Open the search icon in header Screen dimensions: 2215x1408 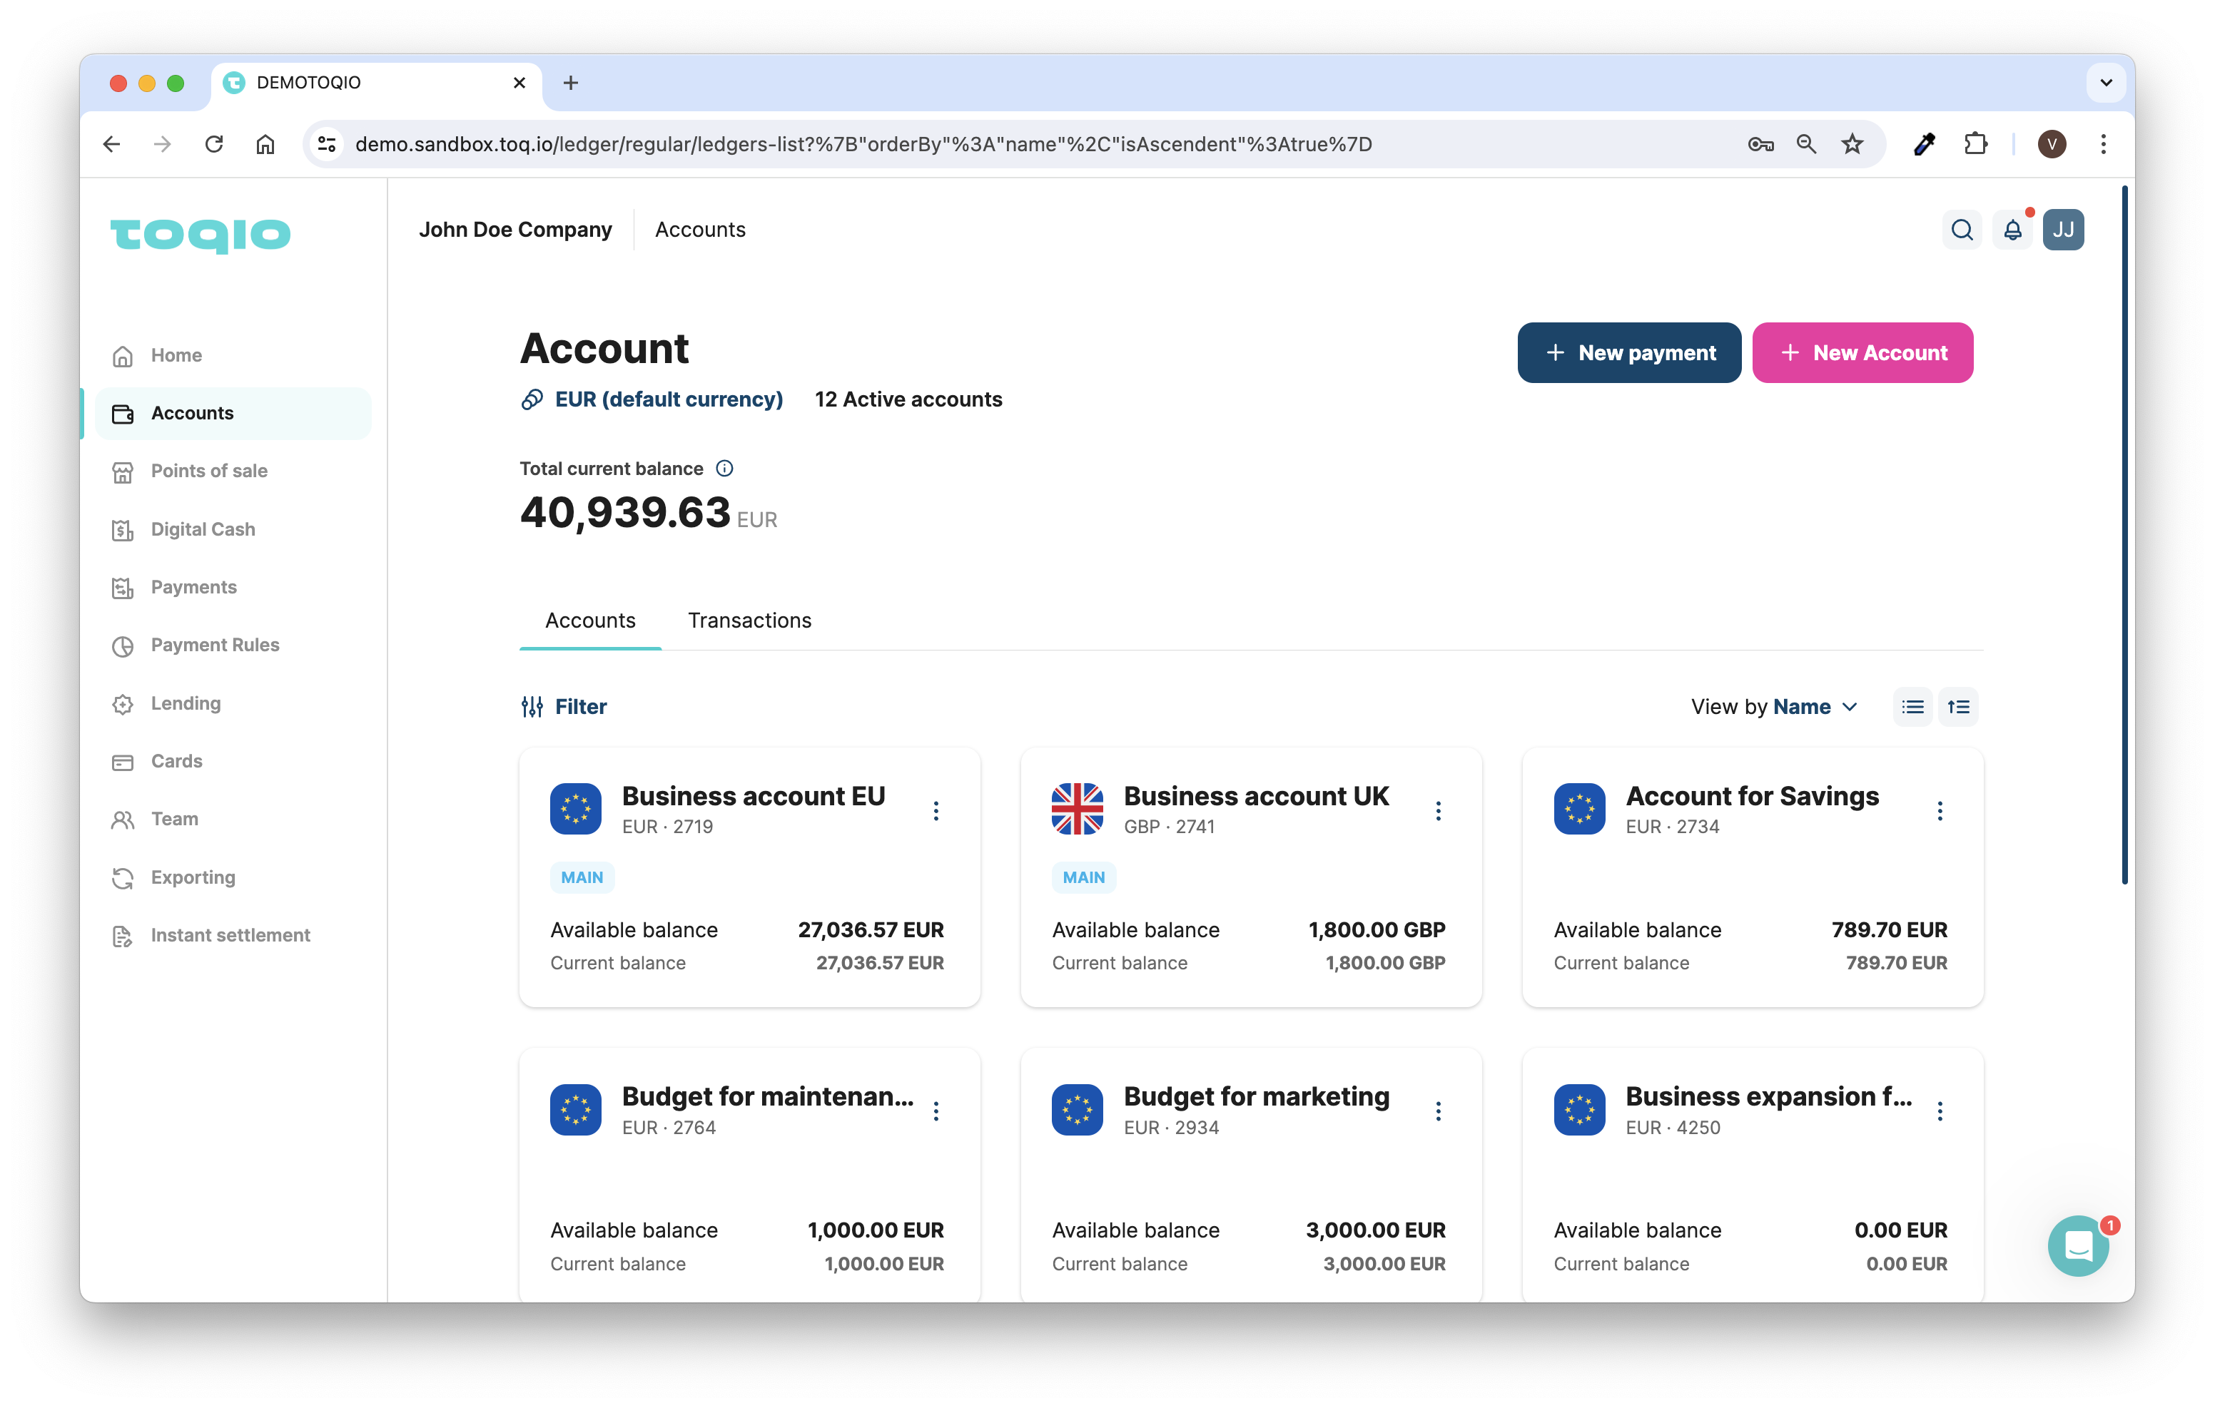pos(1961,230)
